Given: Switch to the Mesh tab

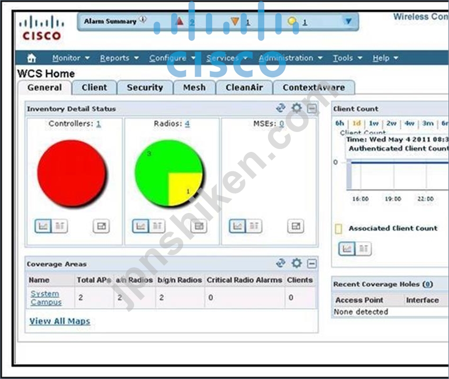Looking at the screenshot, I should (x=194, y=88).
